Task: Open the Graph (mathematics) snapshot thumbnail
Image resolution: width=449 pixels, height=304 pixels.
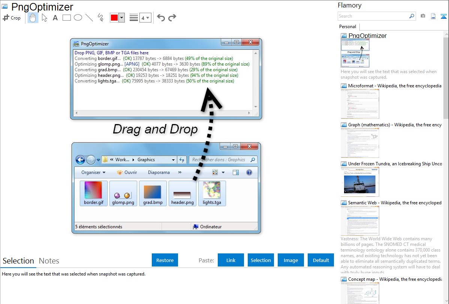Action: [x=360, y=143]
